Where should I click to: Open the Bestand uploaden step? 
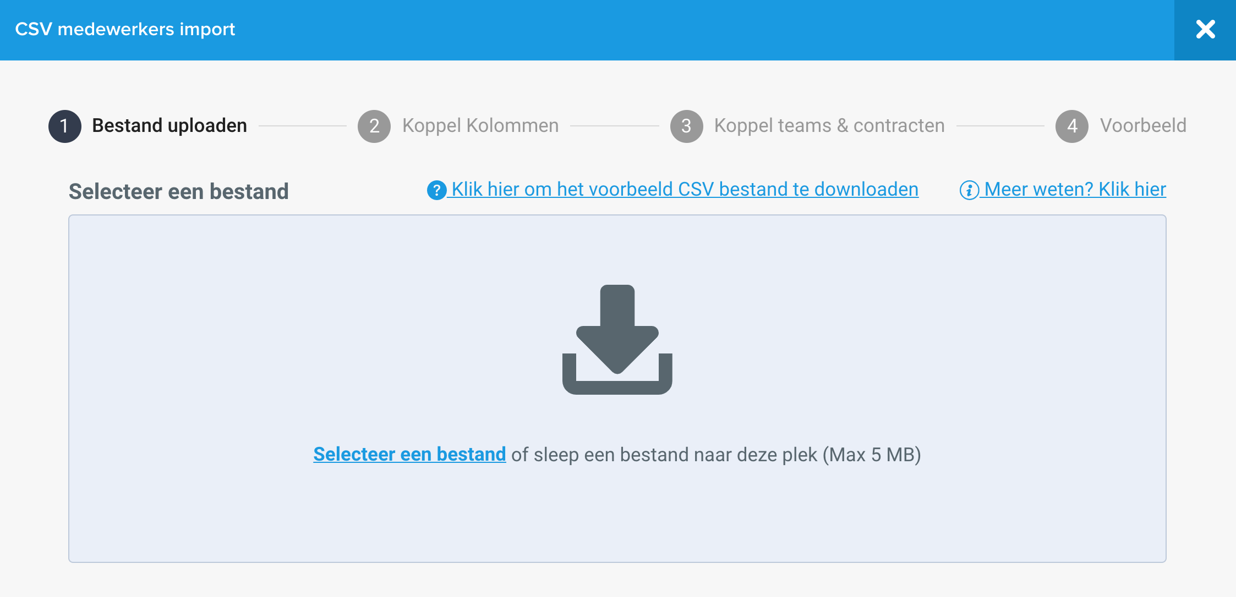[x=169, y=126]
